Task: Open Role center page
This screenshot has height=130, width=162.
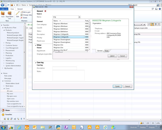Action: point(8,76)
